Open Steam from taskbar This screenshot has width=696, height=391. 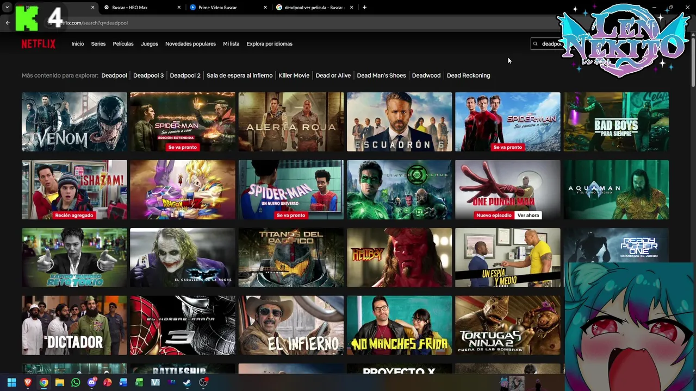pyautogui.click(x=187, y=382)
